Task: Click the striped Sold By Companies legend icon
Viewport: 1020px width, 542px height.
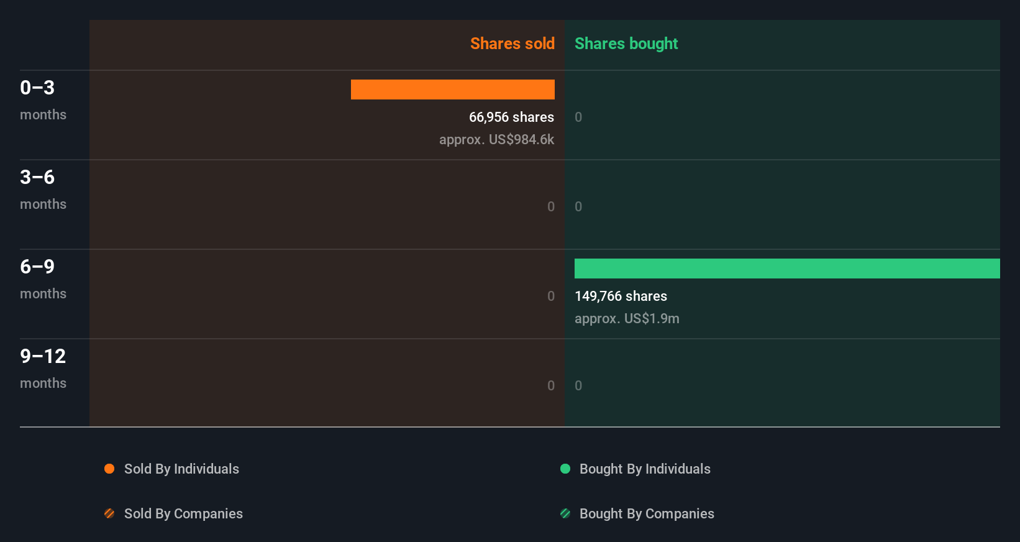Action: tap(109, 513)
